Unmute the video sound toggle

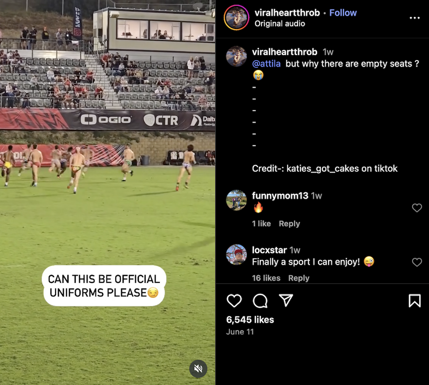(x=198, y=369)
